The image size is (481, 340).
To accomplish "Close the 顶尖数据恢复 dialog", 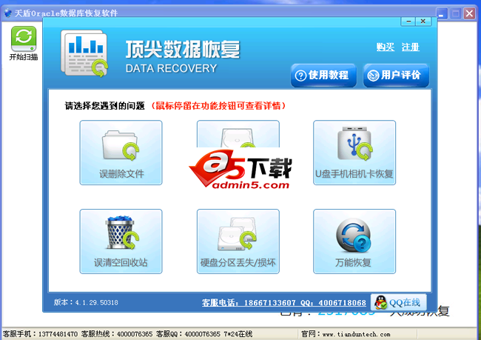I will point(423,21).
